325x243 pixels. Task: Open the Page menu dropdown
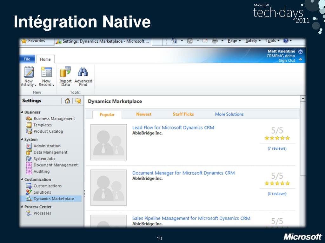[234, 41]
